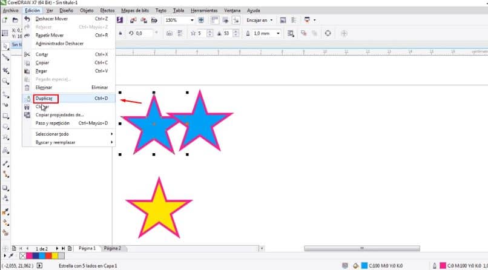Select the Ellipse tool

(5, 127)
